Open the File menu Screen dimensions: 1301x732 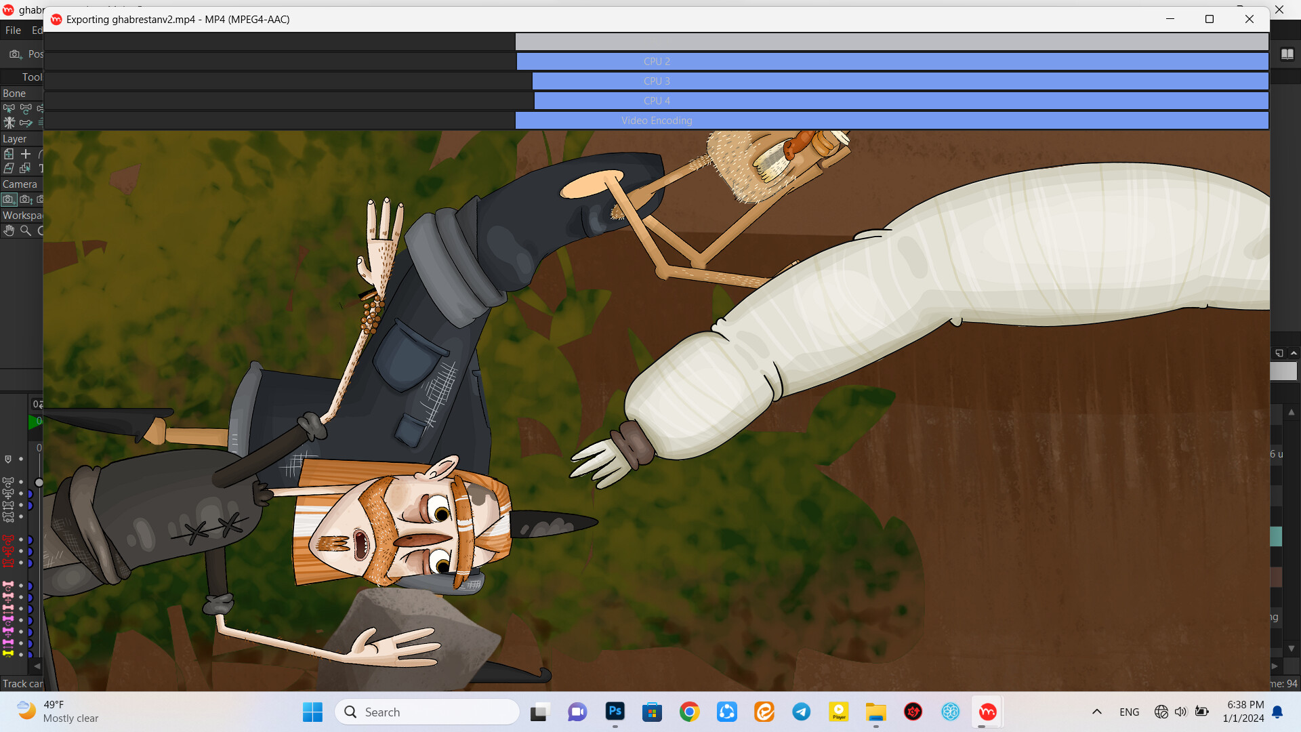click(13, 30)
